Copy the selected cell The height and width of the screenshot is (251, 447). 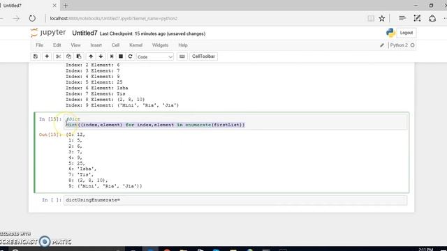point(68,56)
